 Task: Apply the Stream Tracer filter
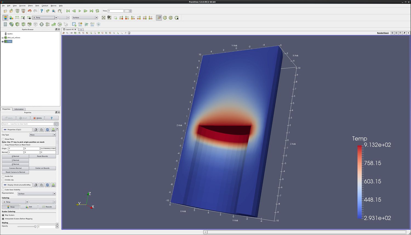coord(47,24)
